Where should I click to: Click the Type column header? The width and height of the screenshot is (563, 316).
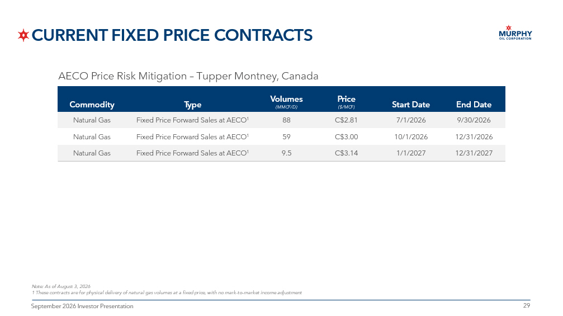pyautogui.click(x=192, y=105)
